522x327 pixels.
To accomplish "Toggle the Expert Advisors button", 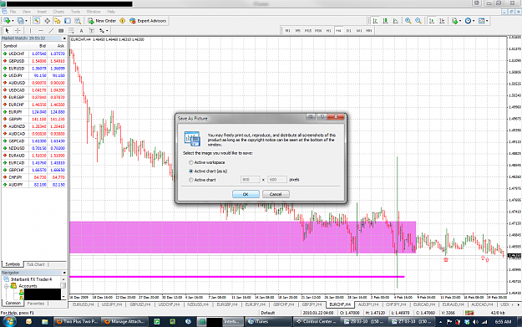I will [x=148, y=21].
